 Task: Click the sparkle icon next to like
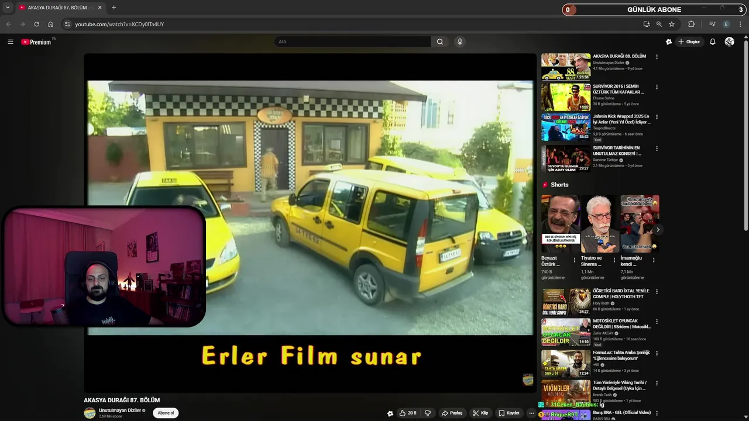point(390,413)
